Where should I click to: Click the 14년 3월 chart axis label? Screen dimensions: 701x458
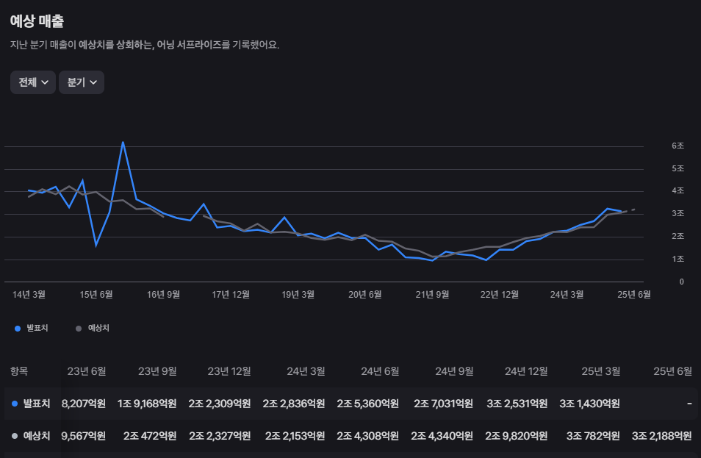[x=29, y=294]
